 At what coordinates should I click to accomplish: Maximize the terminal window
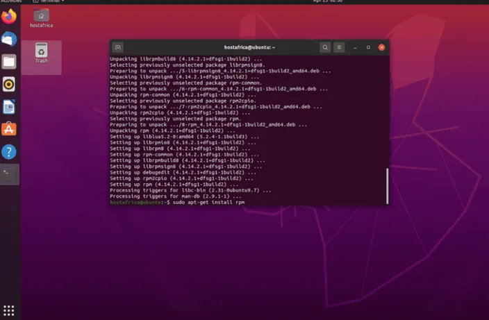pyautogui.click(x=368, y=47)
